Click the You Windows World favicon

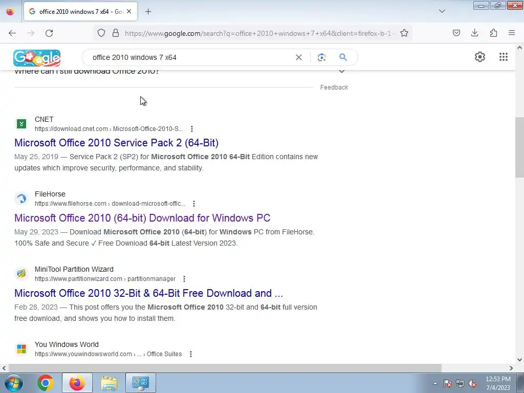coord(21,349)
